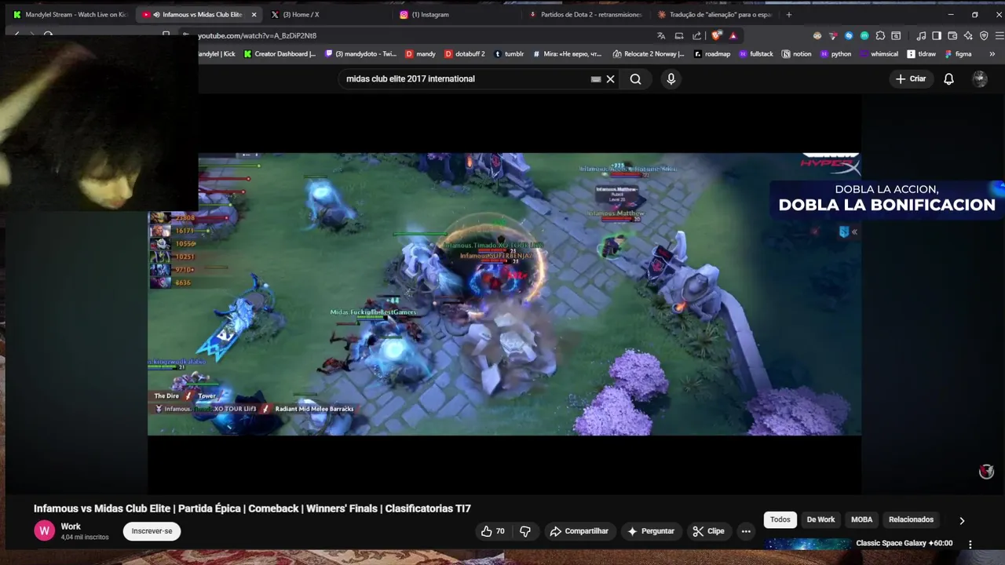Select the Relacionados filter chip
The height and width of the screenshot is (565, 1005).
tap(911, 519)
